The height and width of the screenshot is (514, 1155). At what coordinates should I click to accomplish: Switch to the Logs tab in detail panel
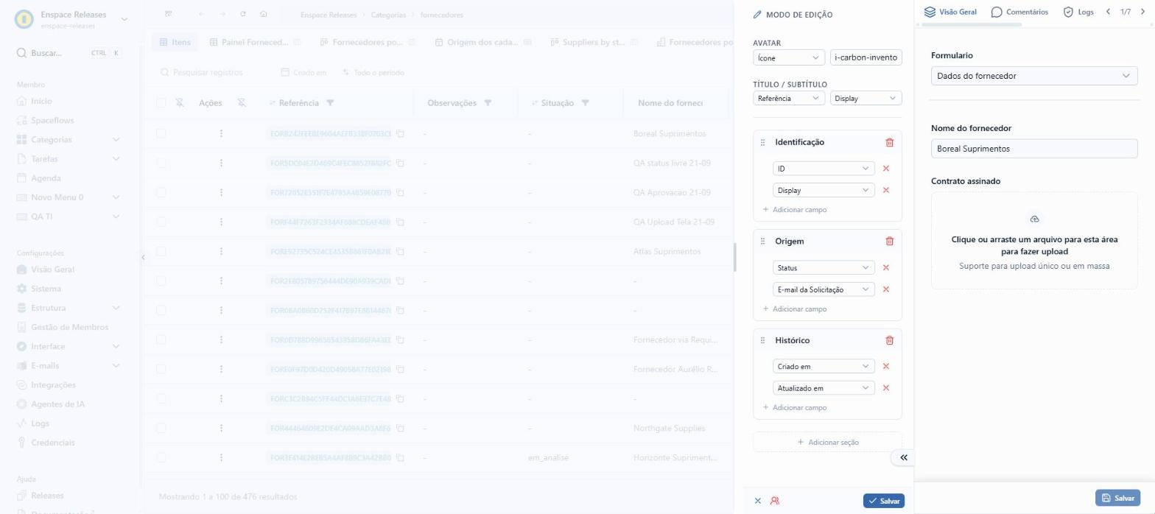point(1078,12)
